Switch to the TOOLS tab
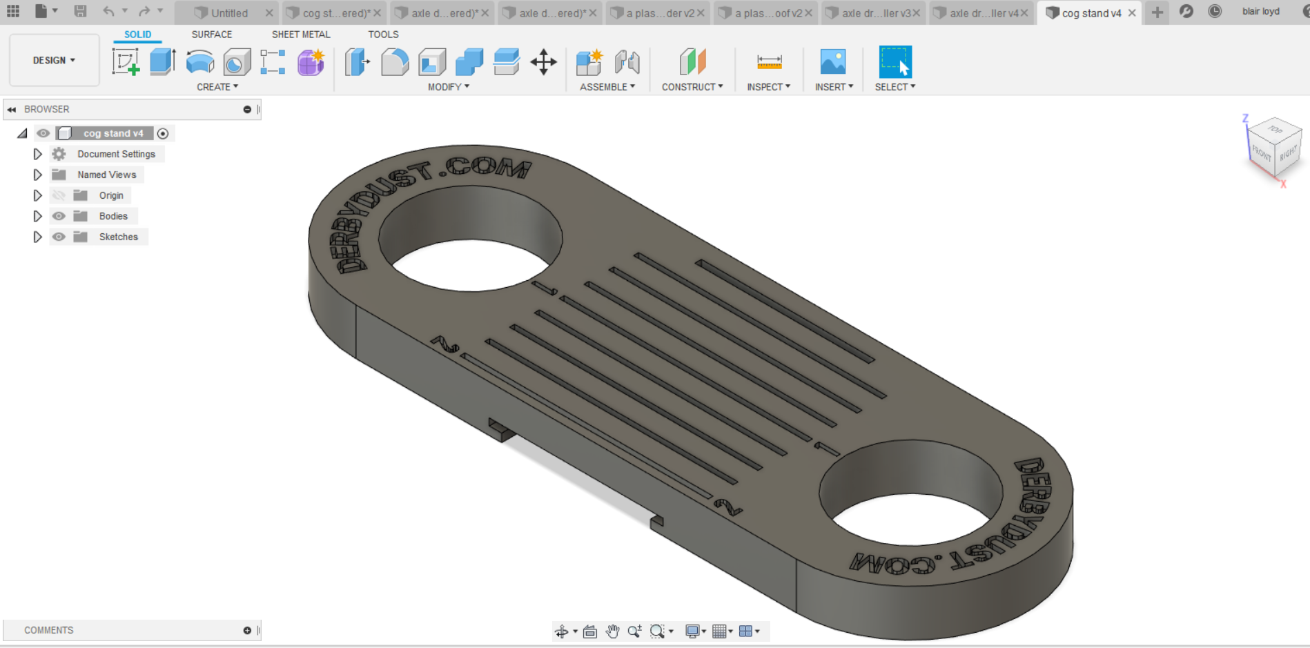The width and height of the screenshot is (1310, 648). pos(383,34)
